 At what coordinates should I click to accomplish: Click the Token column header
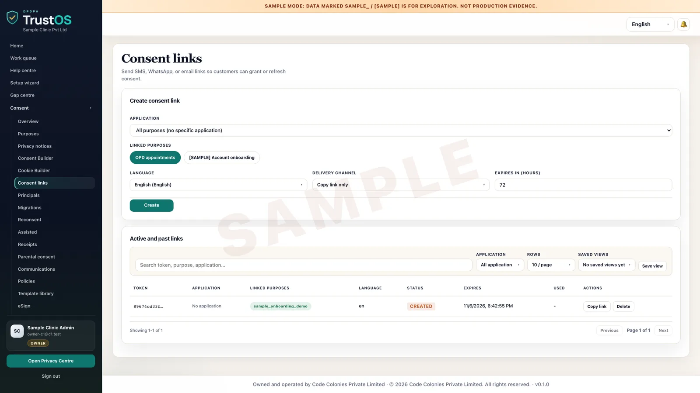point(140,288)
